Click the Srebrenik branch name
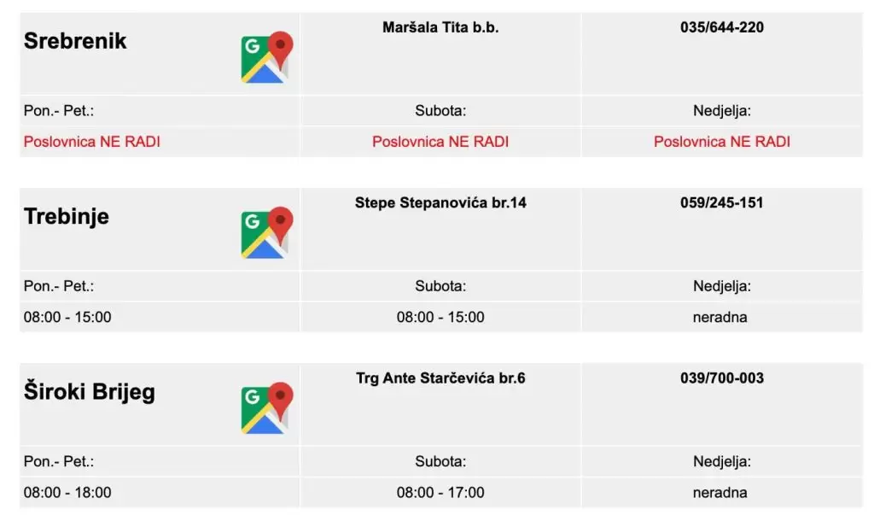 click(75, 41)
